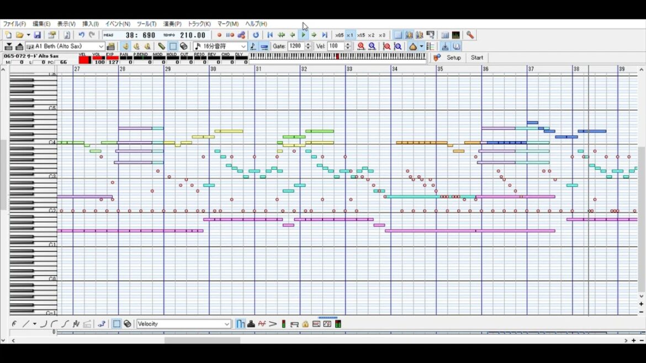646x363 pixels.
Task: Open the トラック(K) menu
Action: coord(199,24)
